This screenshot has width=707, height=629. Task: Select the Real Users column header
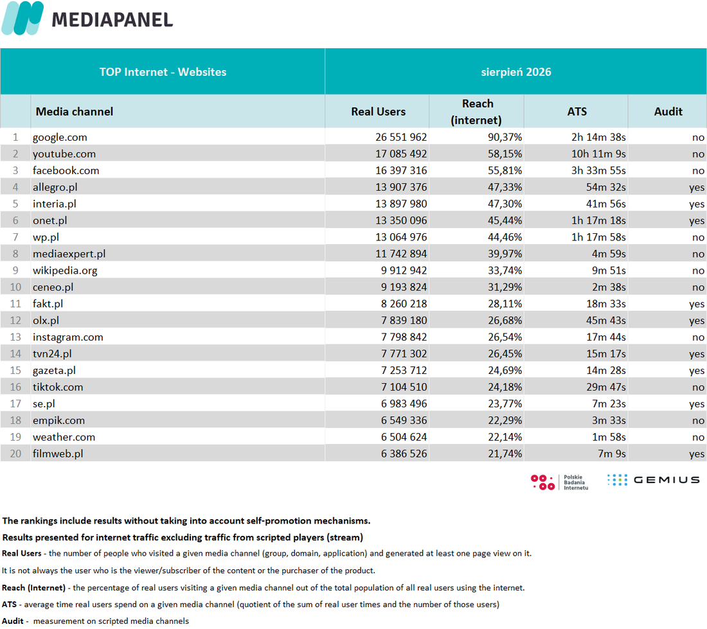(379, 112)
